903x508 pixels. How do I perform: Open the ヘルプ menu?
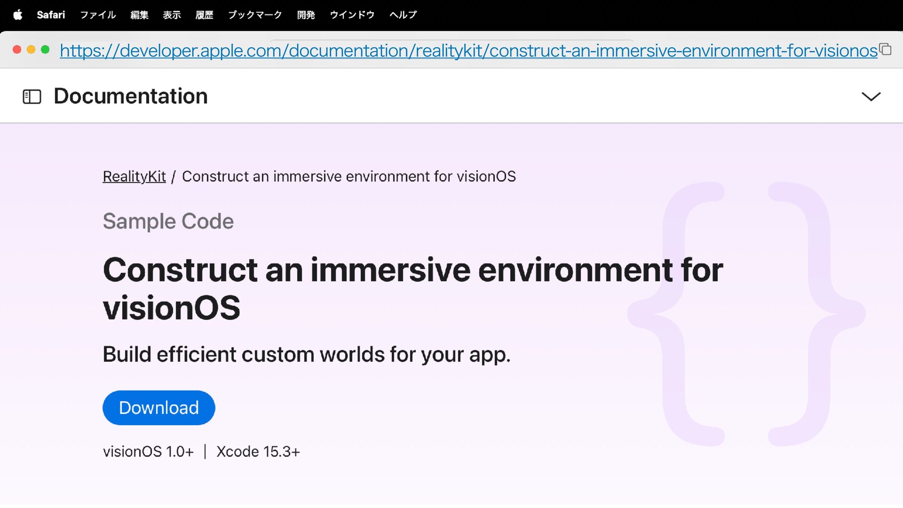coord(403,15)
